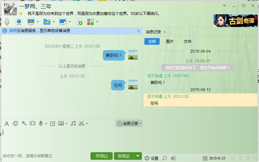Select the 在吗 history record row
This screenshot has height=162, width=259.
pyautogui.click(x=201, y=100)
